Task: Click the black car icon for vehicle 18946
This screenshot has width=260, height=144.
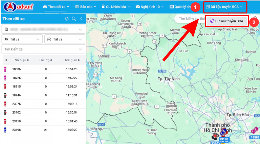Action: [5, 95]
